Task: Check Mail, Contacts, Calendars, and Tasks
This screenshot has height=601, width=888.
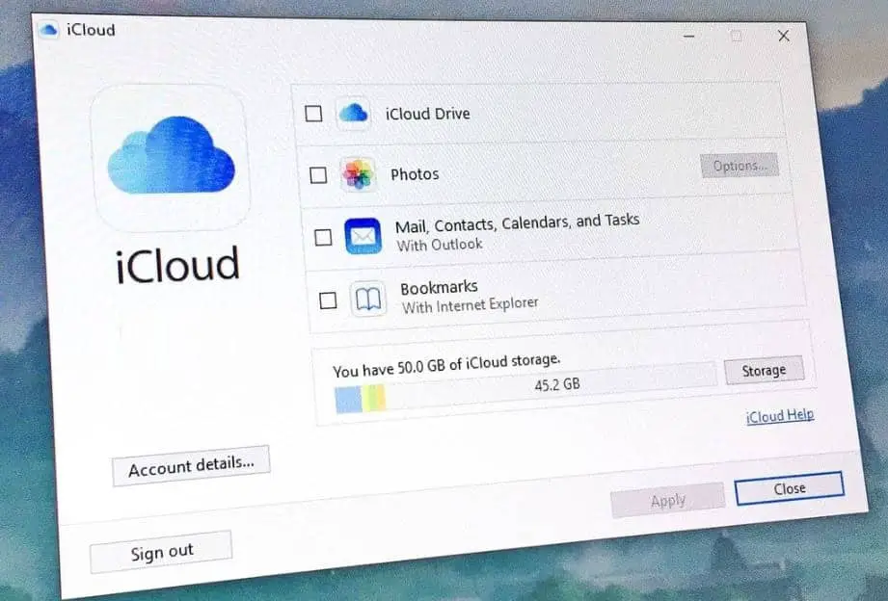Action: click(x=323, y=237)
